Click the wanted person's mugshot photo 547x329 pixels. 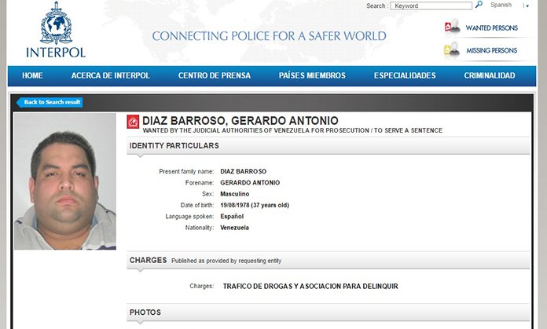pyautogui.click(x=64, y=181)
